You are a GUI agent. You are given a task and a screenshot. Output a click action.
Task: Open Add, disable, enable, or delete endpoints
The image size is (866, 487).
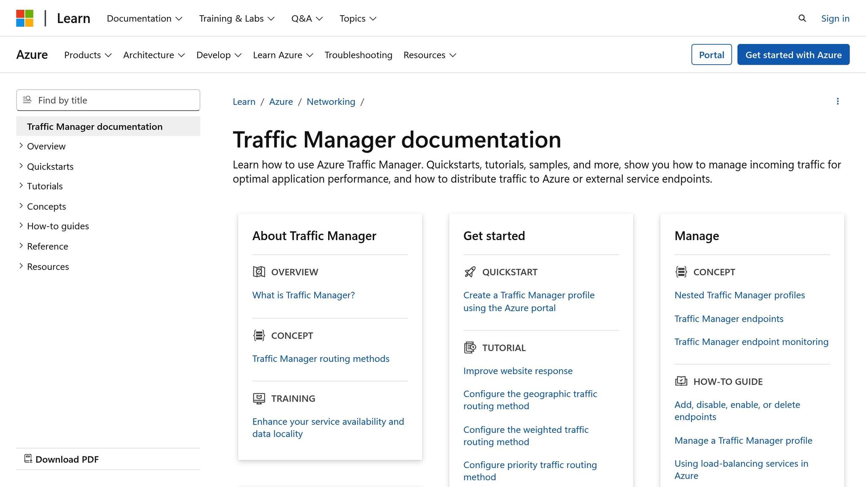pos(737,410)
